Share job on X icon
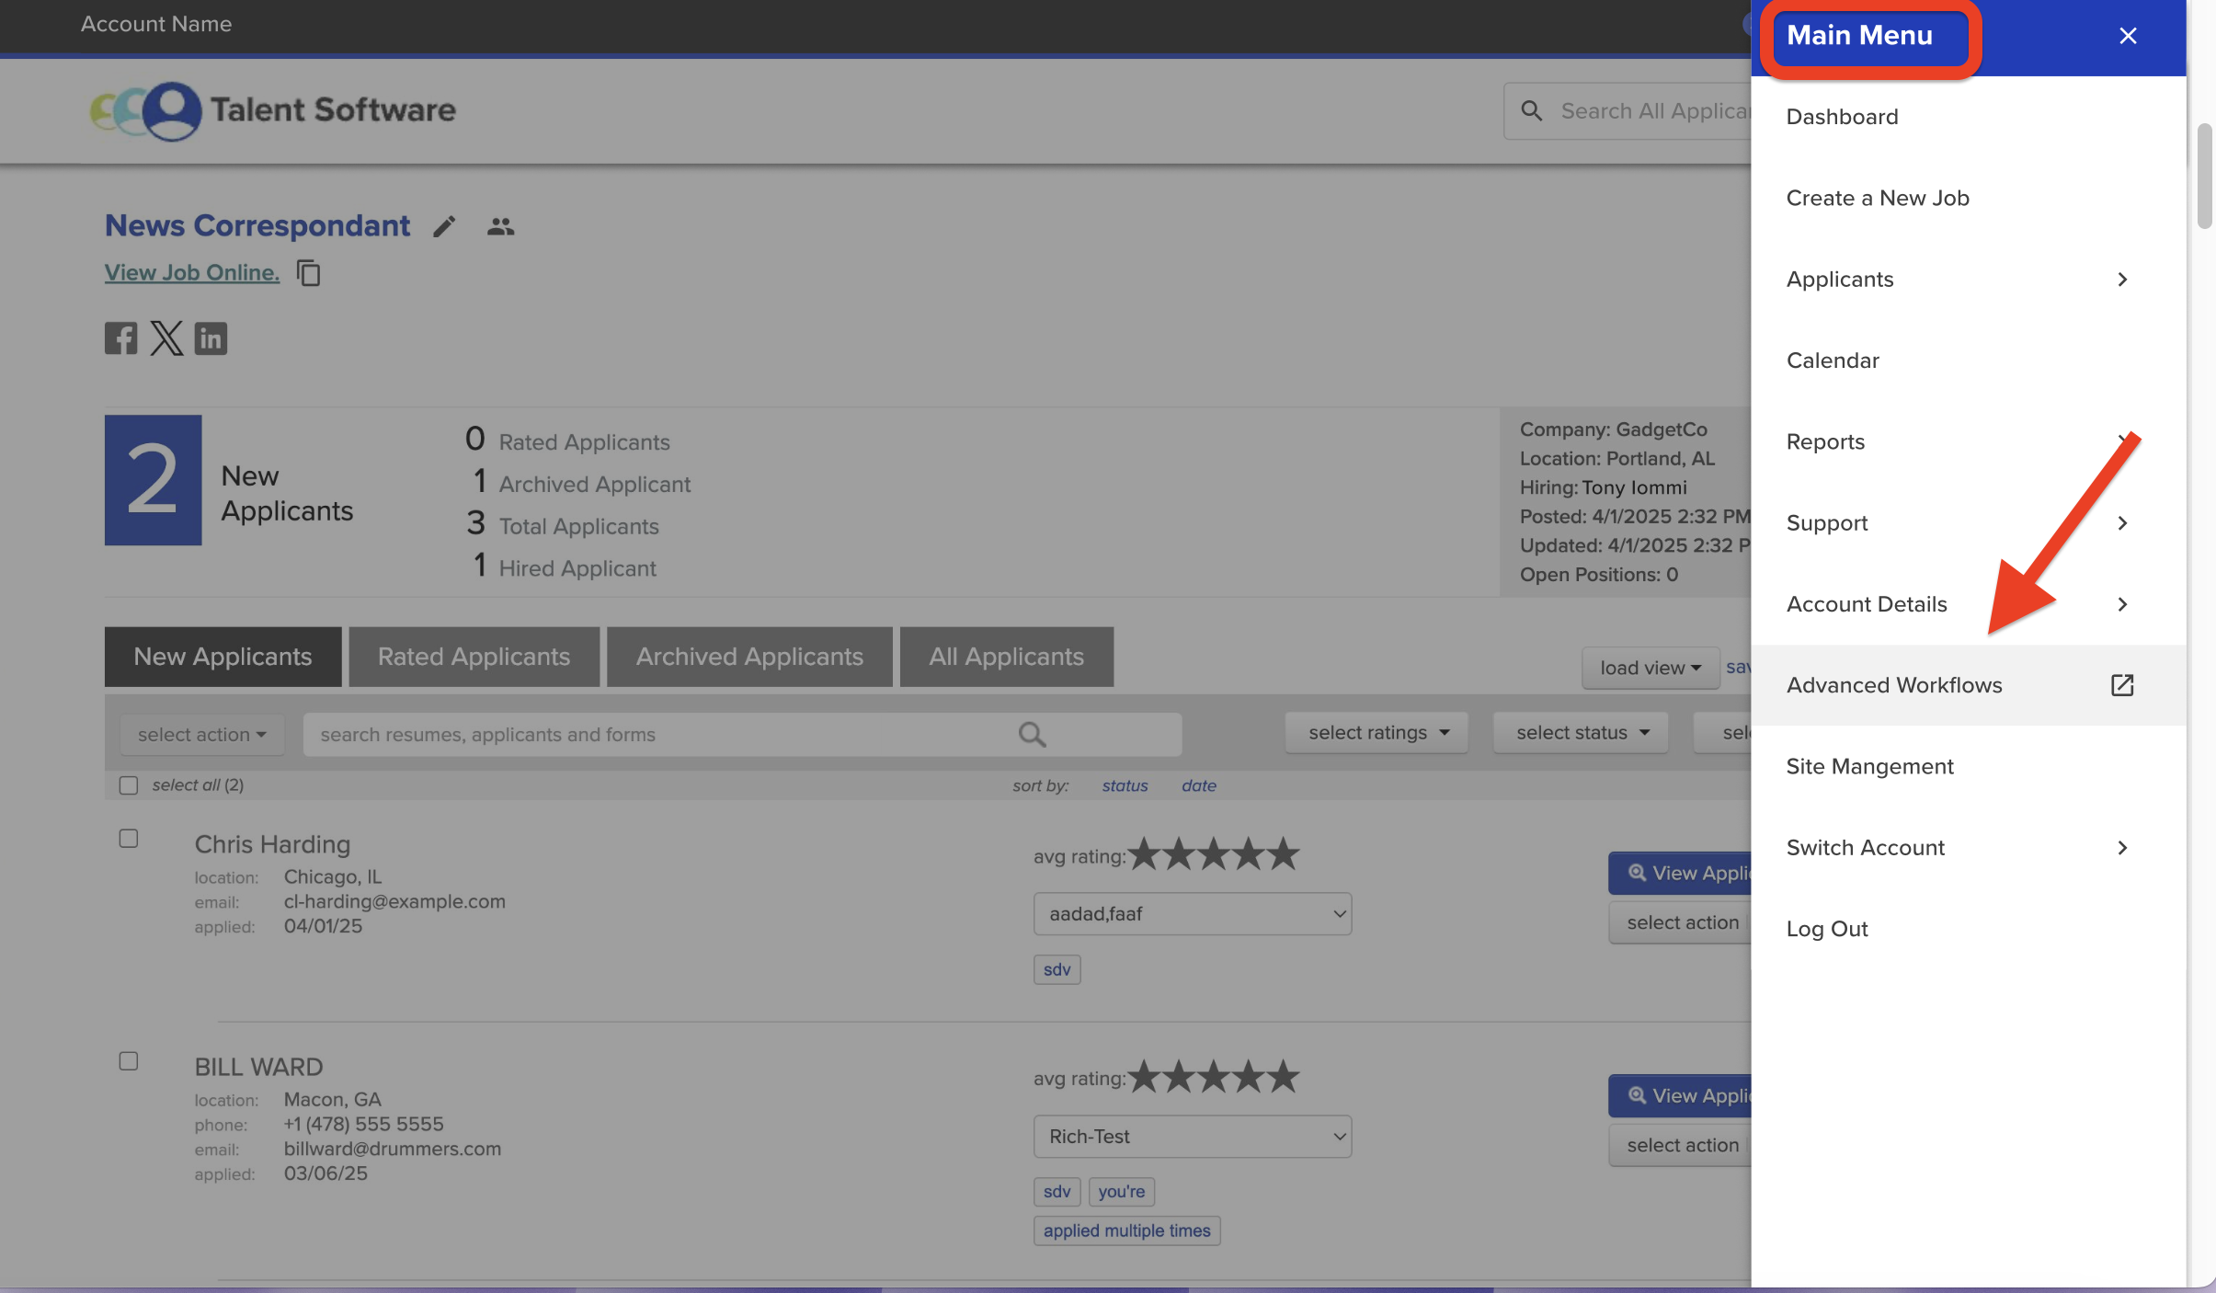Screen dimensions: 2216x1293 click(x=166, y=338)
